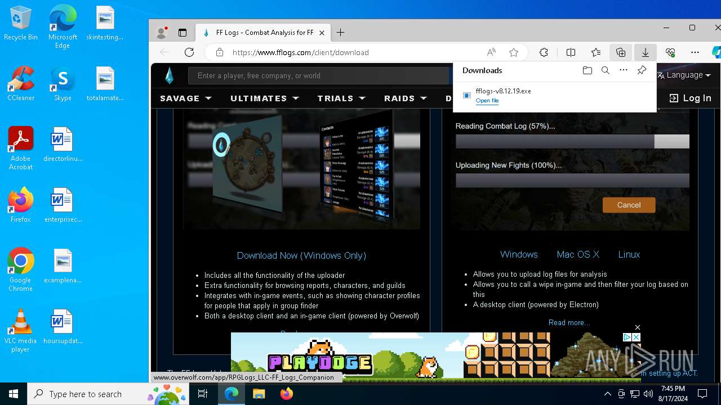Image resolution: width=721 pixels, height=405 pixels.
Task: Click Mac OS X download link
Action: click(x=578, y=254)
